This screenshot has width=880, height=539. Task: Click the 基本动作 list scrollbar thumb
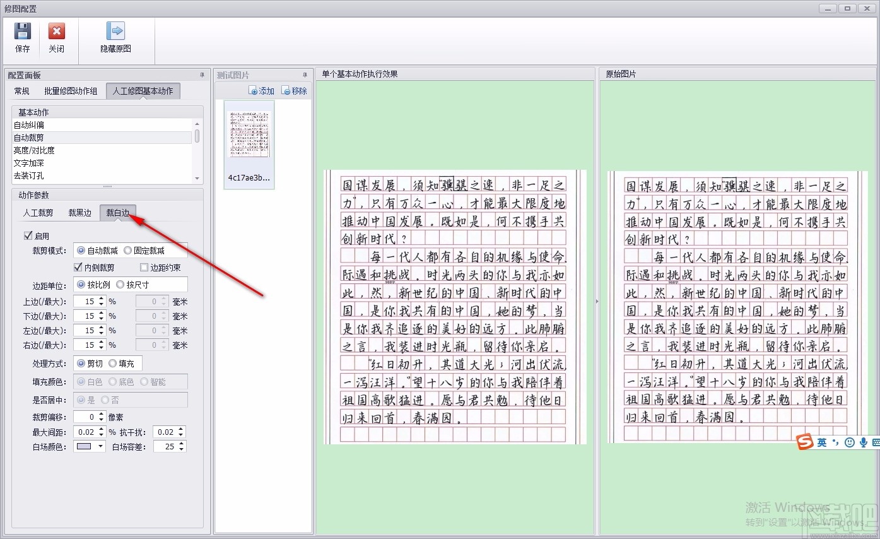[197, 135]
